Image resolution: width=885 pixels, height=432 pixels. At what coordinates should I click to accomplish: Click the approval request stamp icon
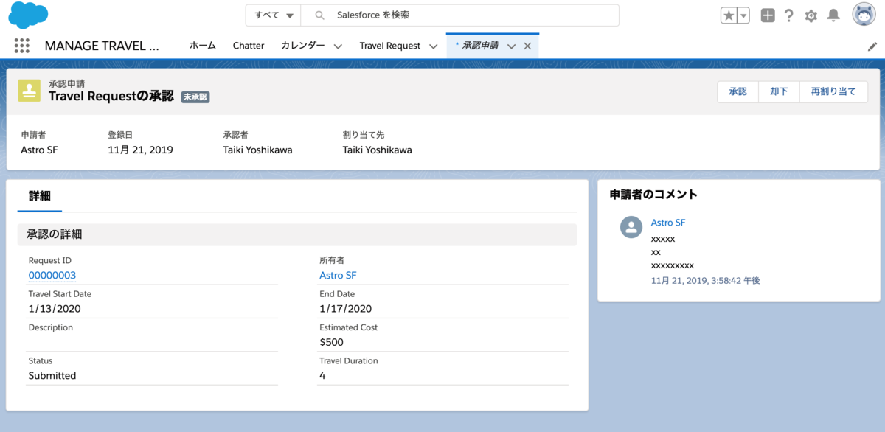tap(29, 90)
